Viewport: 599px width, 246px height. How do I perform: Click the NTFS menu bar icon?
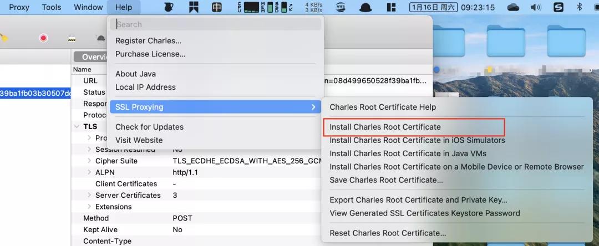coord(341,7)
